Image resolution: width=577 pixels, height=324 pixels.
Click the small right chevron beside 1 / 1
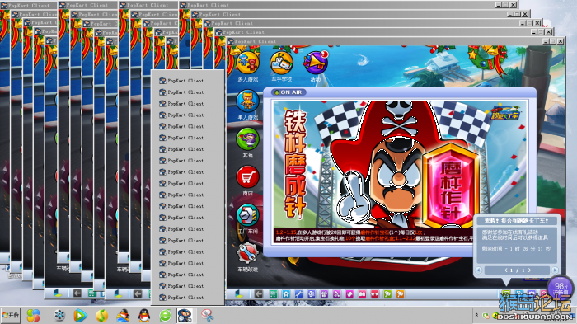[x=529, y=270]
